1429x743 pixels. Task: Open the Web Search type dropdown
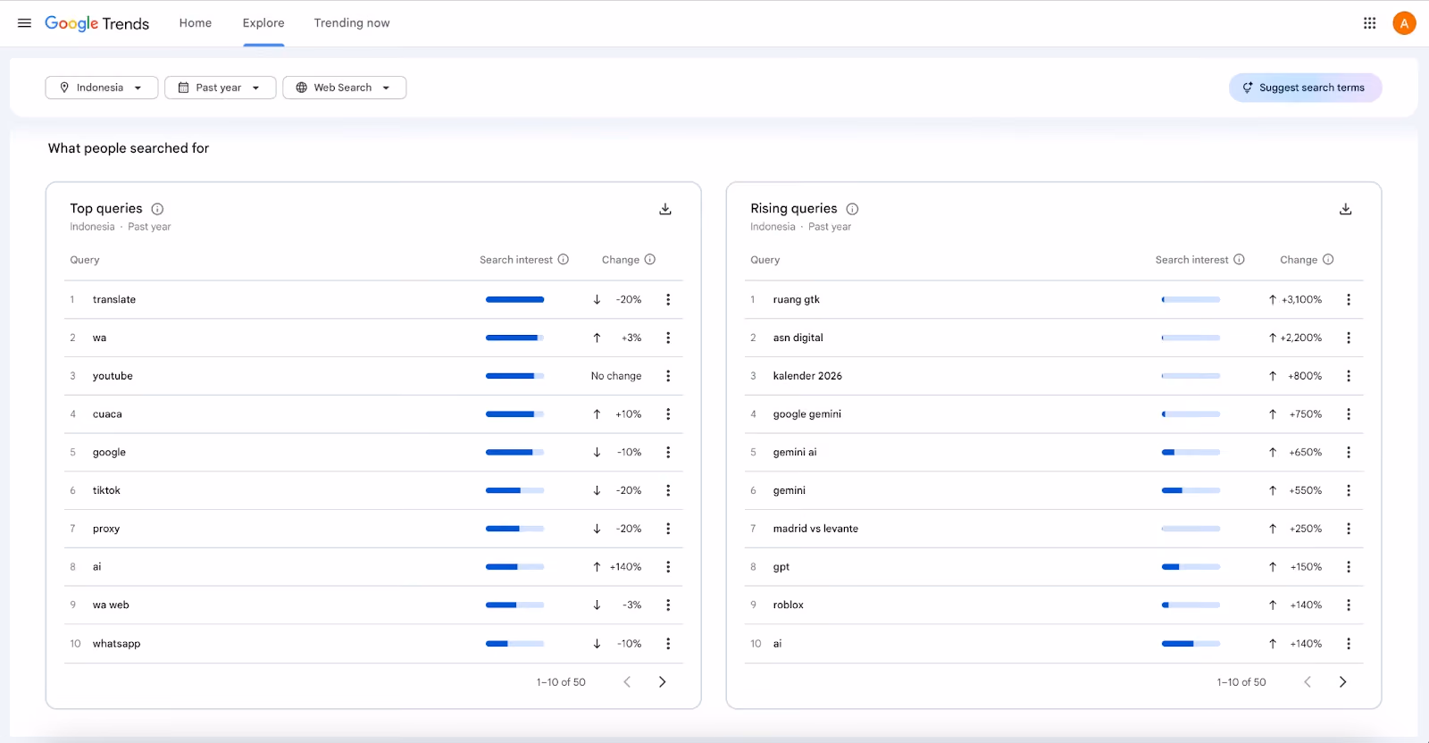click(x=344, y=88)
